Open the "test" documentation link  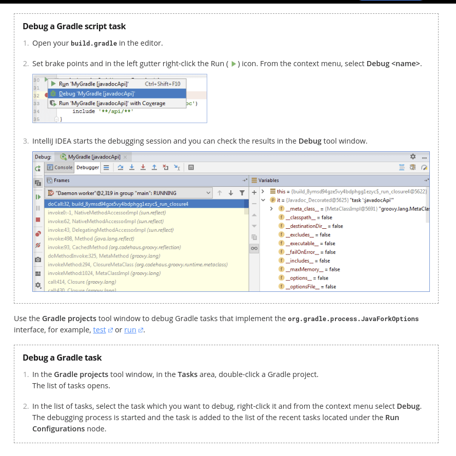point(99,330)
